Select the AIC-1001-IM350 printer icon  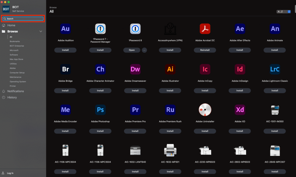(275, 110)
